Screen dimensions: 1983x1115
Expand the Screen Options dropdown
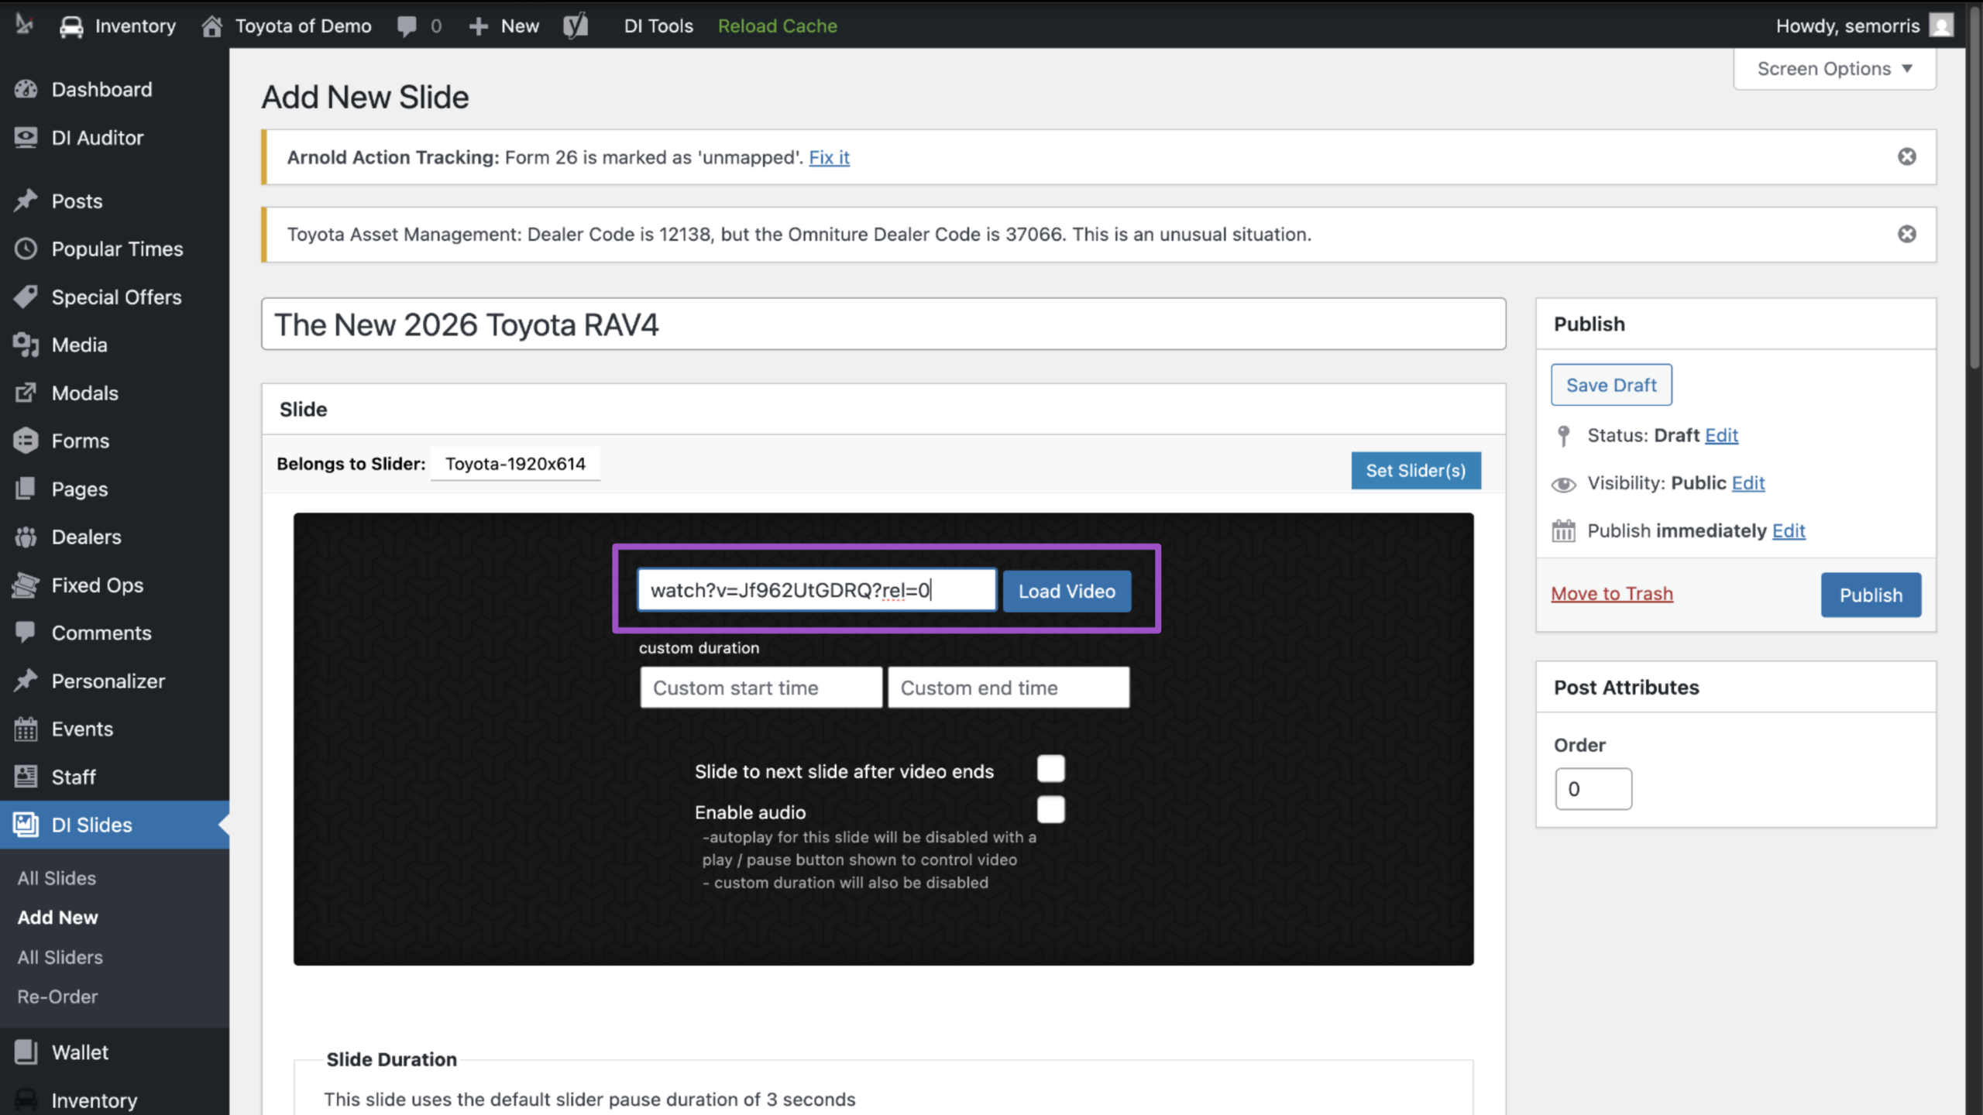(1834, 69)
